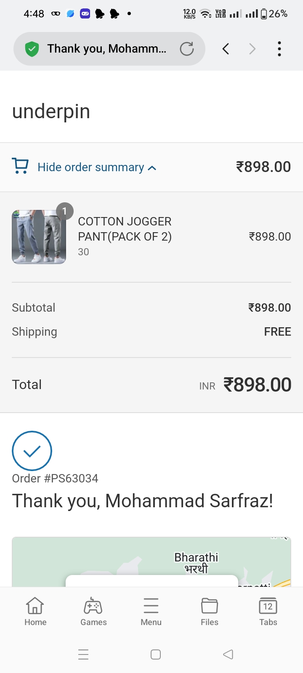This screenshot has width=303, height=673.
Task: Open the Files section
Action: pyautogui.click(x=209, y=611)
